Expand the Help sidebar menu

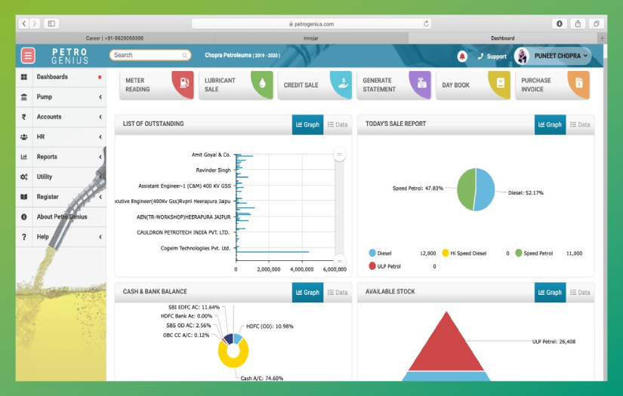[61, 237]
